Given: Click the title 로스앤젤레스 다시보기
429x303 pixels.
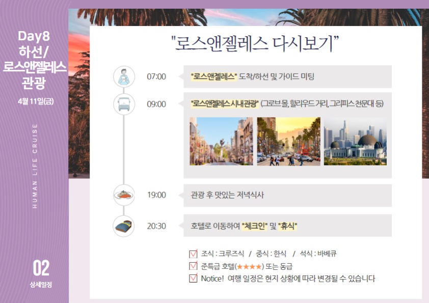Looking at the screenshot, I should 255,43.
